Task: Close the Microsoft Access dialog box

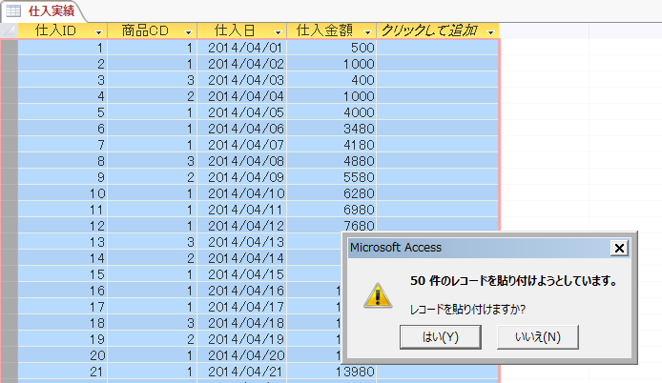Action: click(x=619, y=248)
